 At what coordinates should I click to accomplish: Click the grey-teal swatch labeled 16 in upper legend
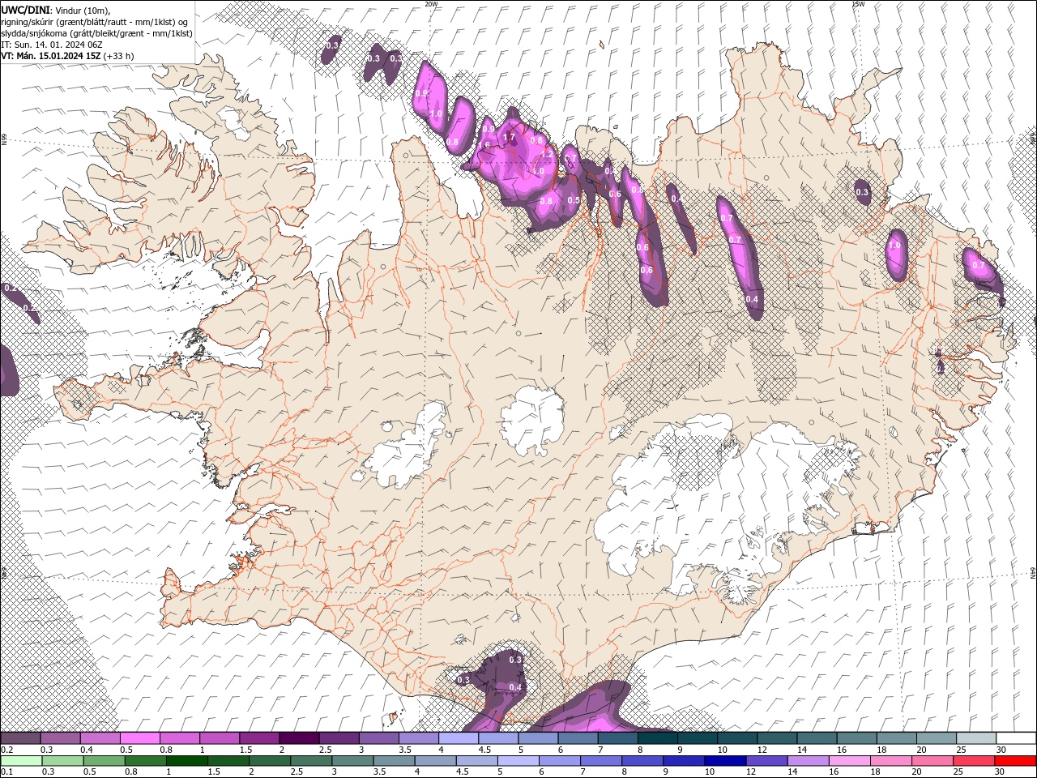(857, 737)
